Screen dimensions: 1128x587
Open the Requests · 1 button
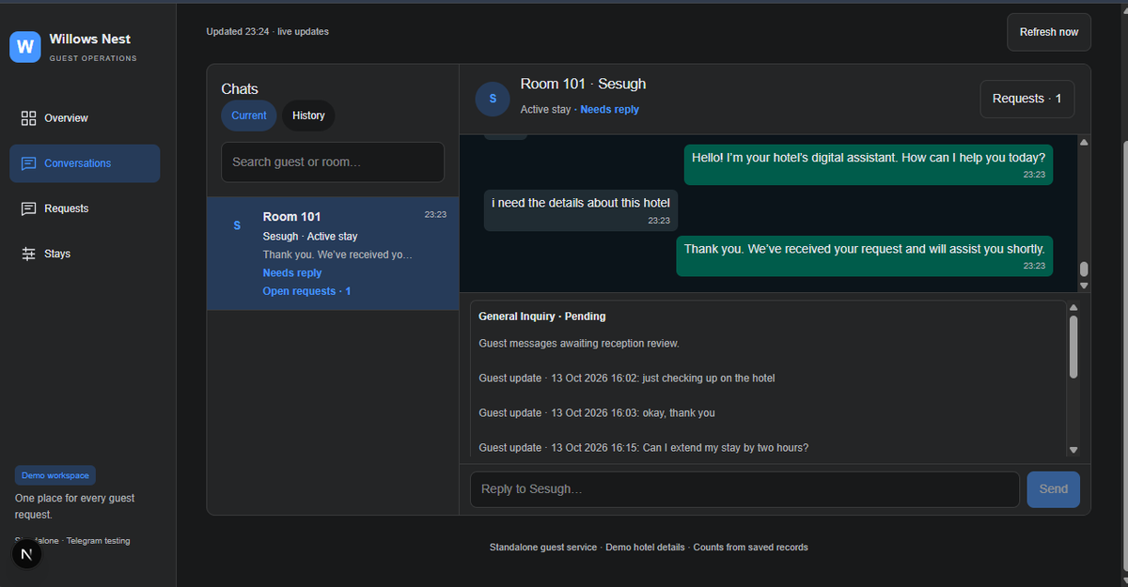pos(1026,99)
